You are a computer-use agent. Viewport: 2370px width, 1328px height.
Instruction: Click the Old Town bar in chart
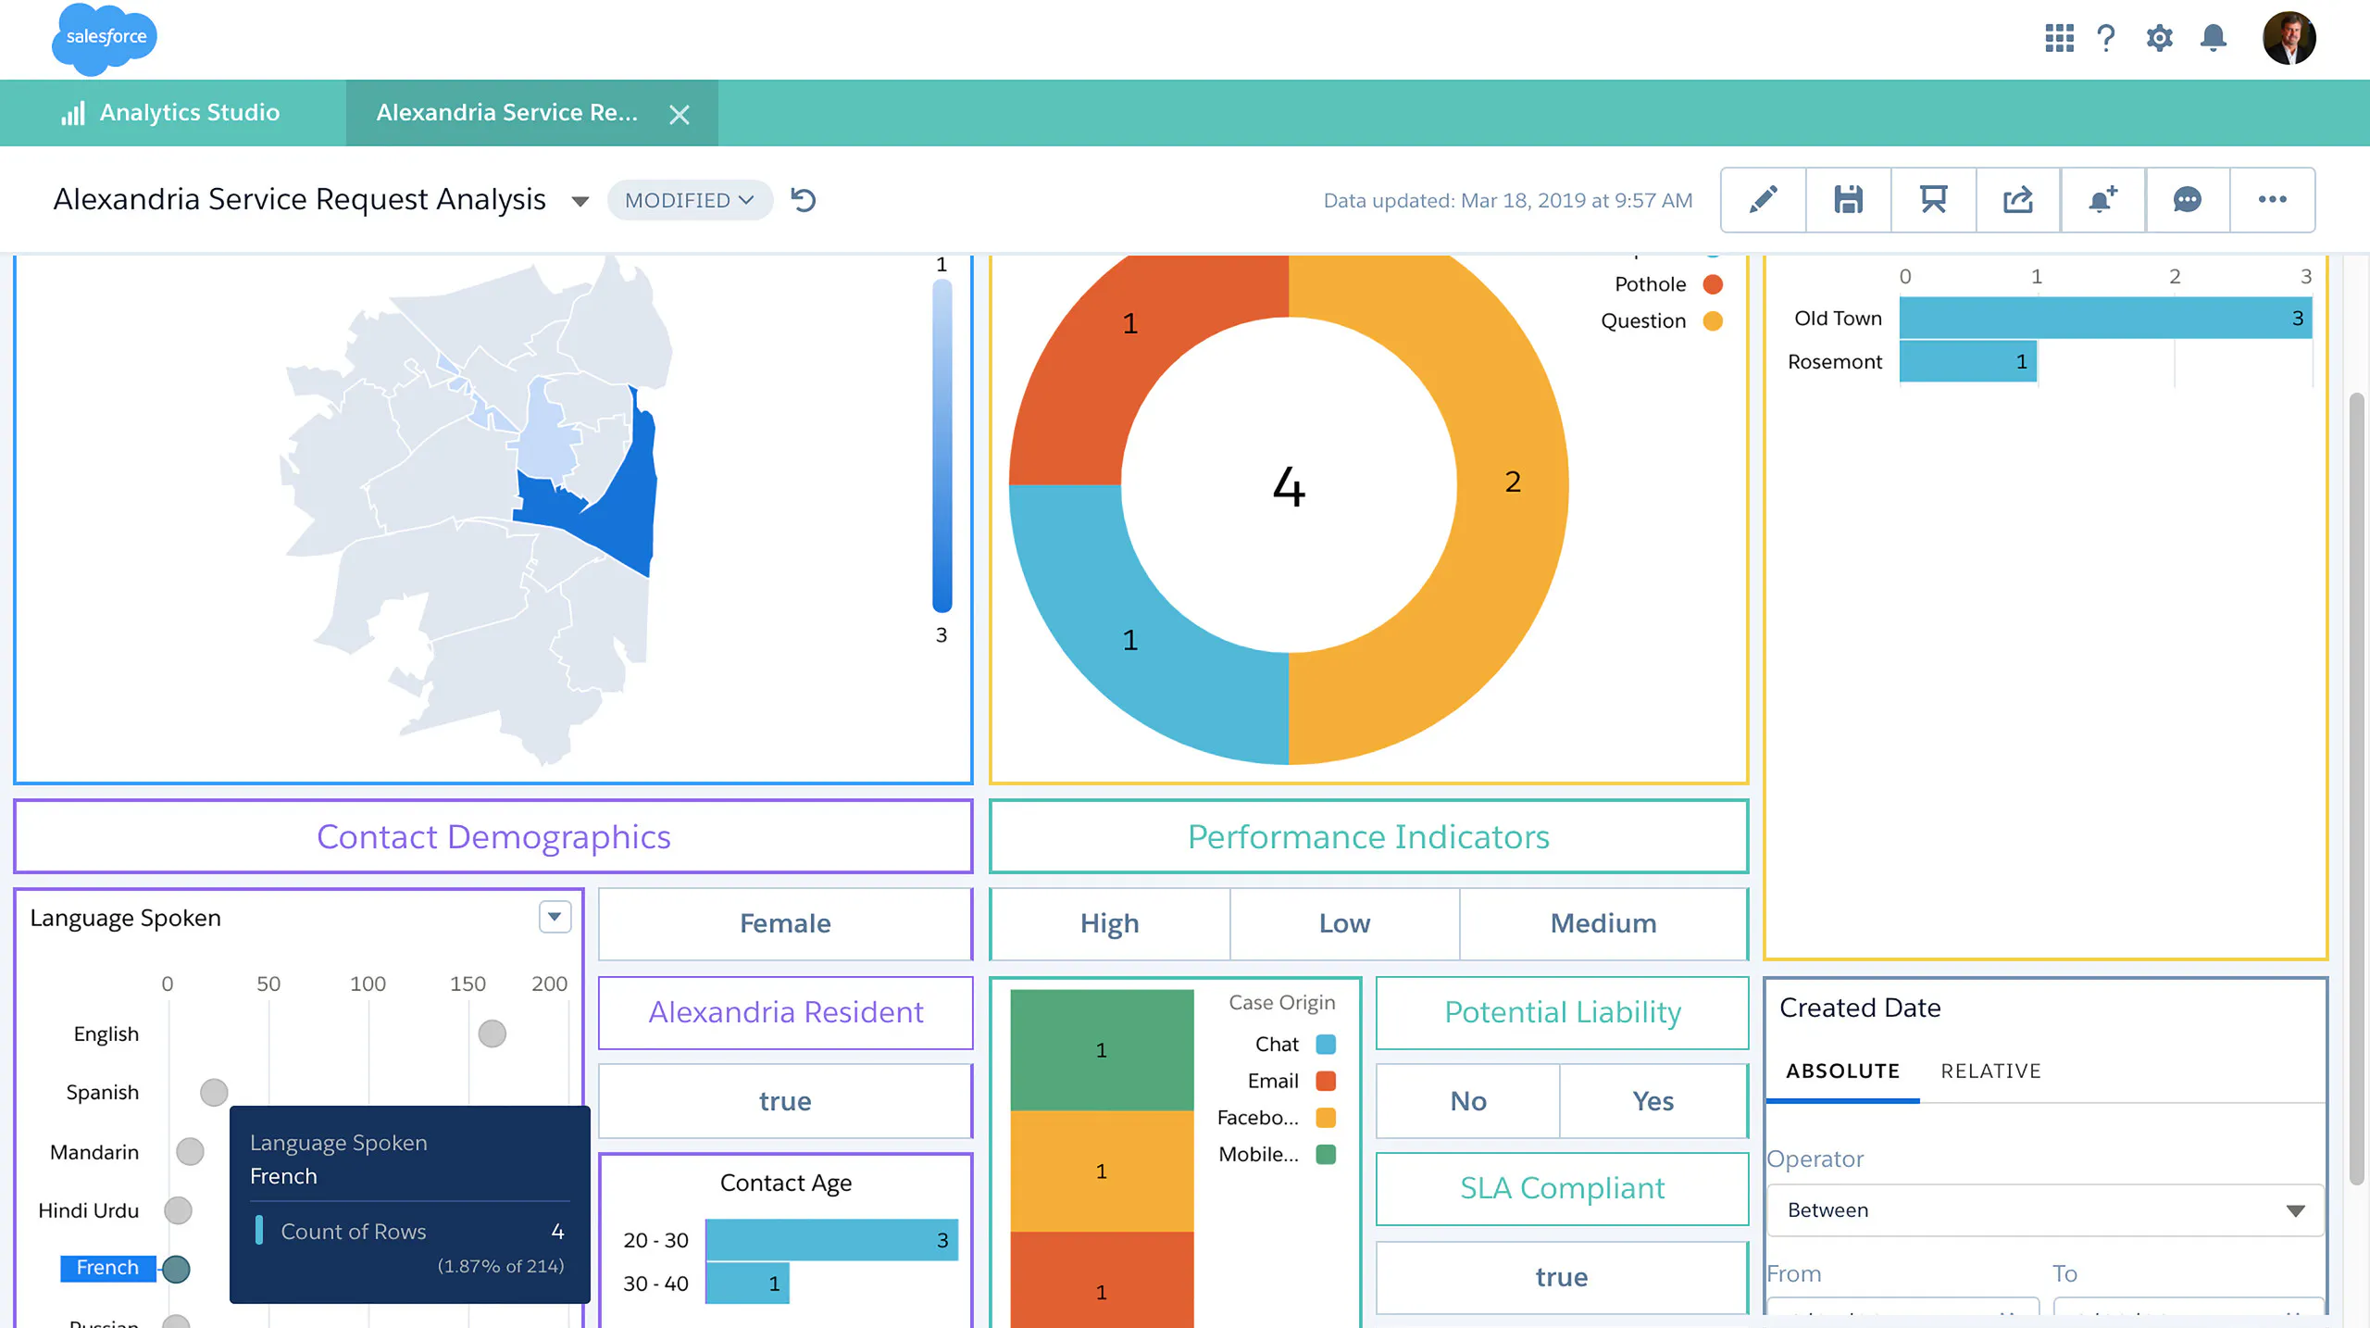pyautogui.click(x=2103, y=318)
